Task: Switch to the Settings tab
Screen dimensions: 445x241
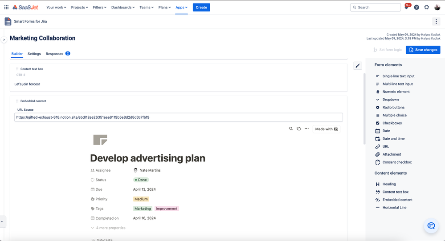Action: [x=34, y=54]
